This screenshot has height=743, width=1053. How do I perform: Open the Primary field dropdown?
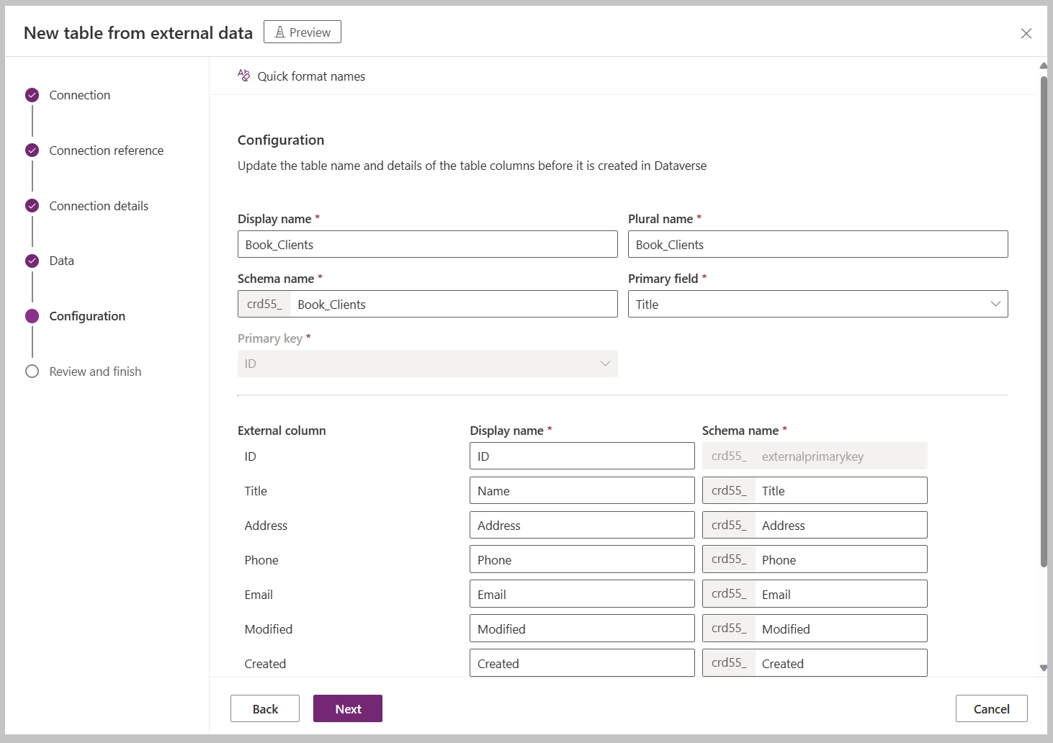(x=817, y=304)
